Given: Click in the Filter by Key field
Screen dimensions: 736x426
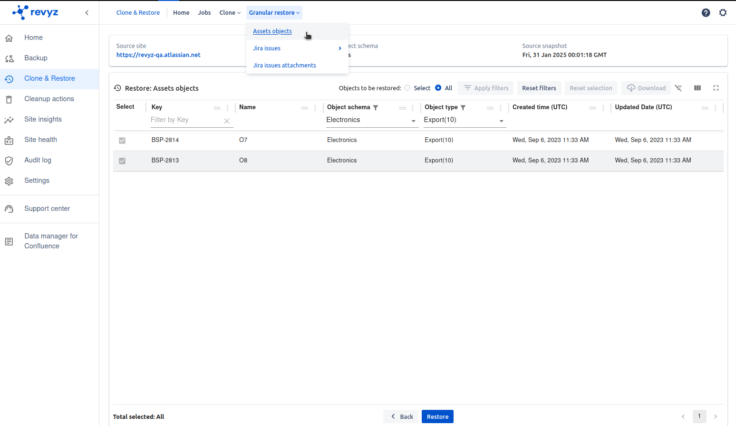Looking at the screenshot, I should click(185, 120).
